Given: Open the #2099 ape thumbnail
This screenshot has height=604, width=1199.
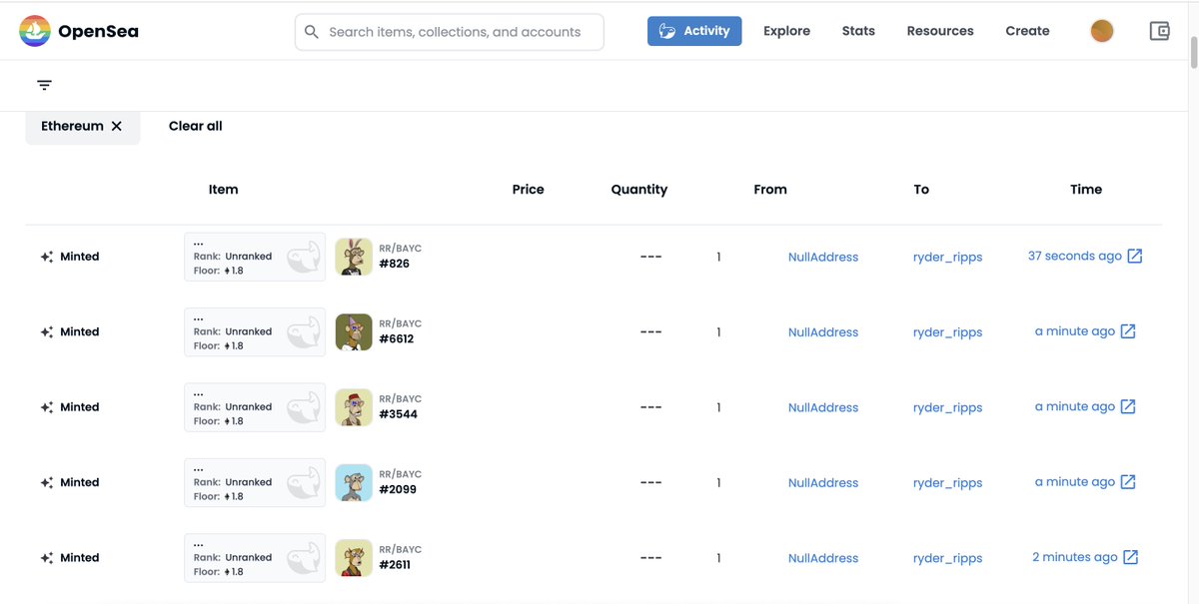Looking at the screenshot, I should pyautogui.click(x=354, y=482).
